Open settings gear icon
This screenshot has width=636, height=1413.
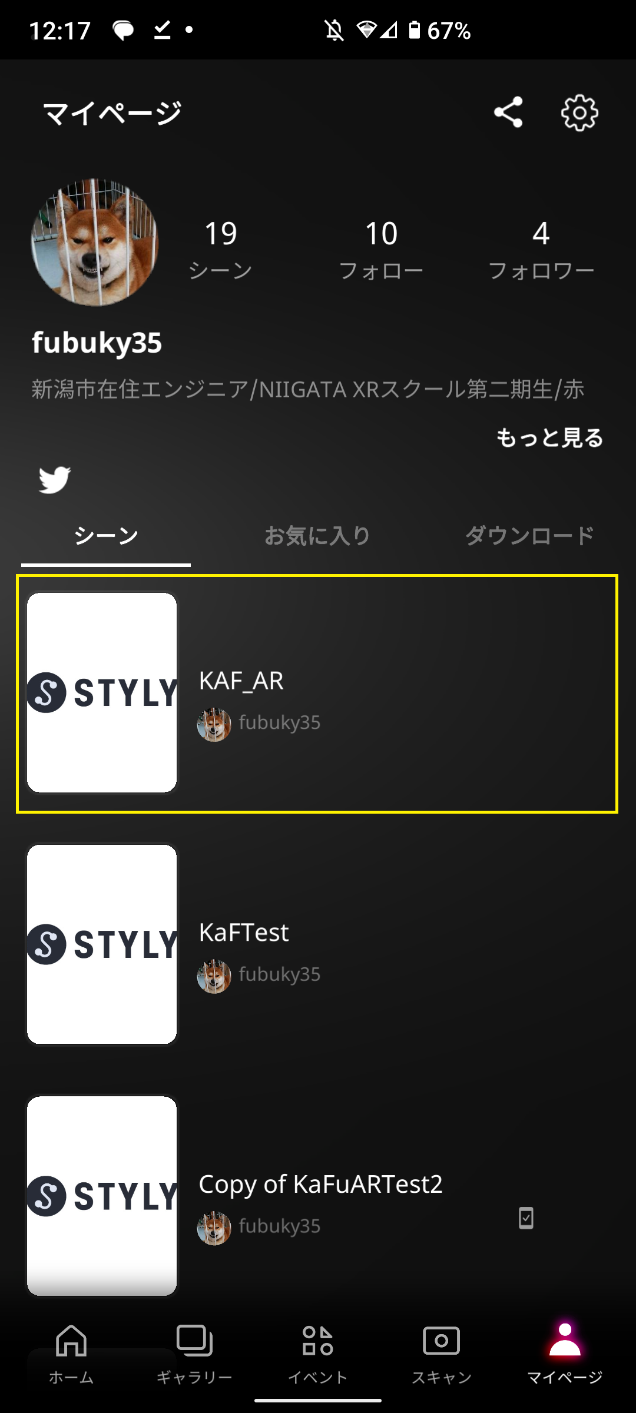coord(579,112)
